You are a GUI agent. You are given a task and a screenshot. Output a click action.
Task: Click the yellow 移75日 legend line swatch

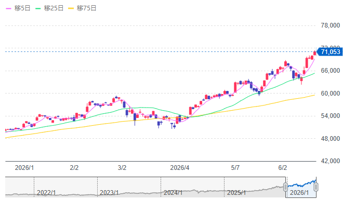(x=71, y=8)
